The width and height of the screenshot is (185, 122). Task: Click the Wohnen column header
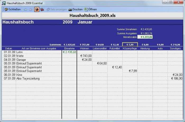click(85, 48)
